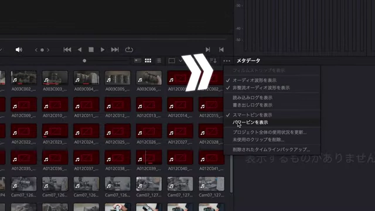Open the three-dot media pool options menu
Image resolution: width=375 pixels, height=211 pixels.
point(227,61)
